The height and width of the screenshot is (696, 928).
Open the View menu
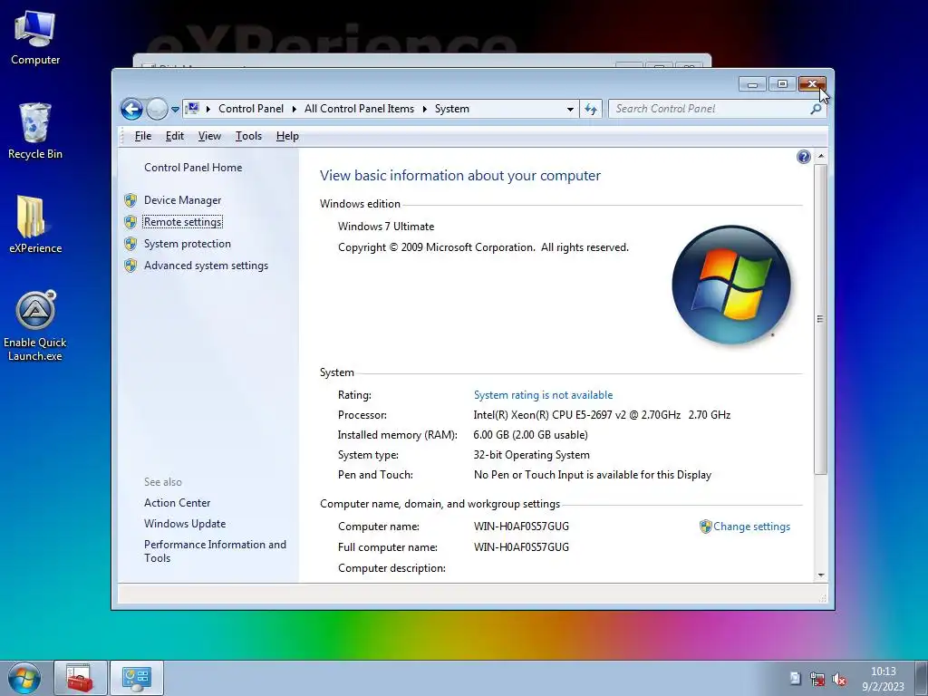(x=209, y=136)
